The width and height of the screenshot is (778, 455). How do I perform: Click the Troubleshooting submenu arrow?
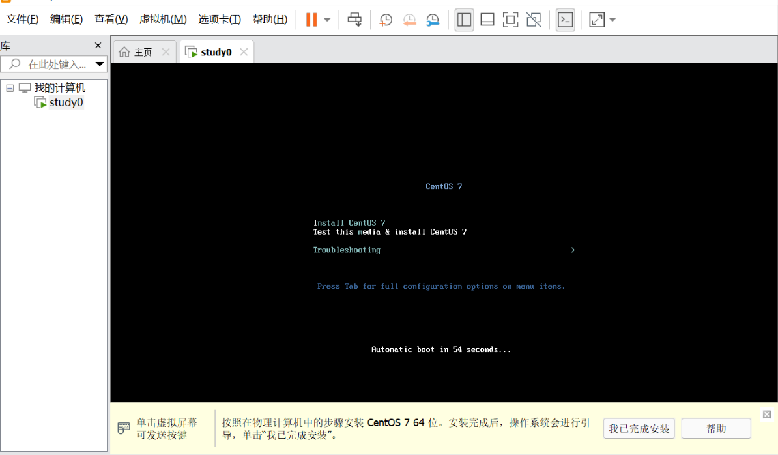click(573, 250)
